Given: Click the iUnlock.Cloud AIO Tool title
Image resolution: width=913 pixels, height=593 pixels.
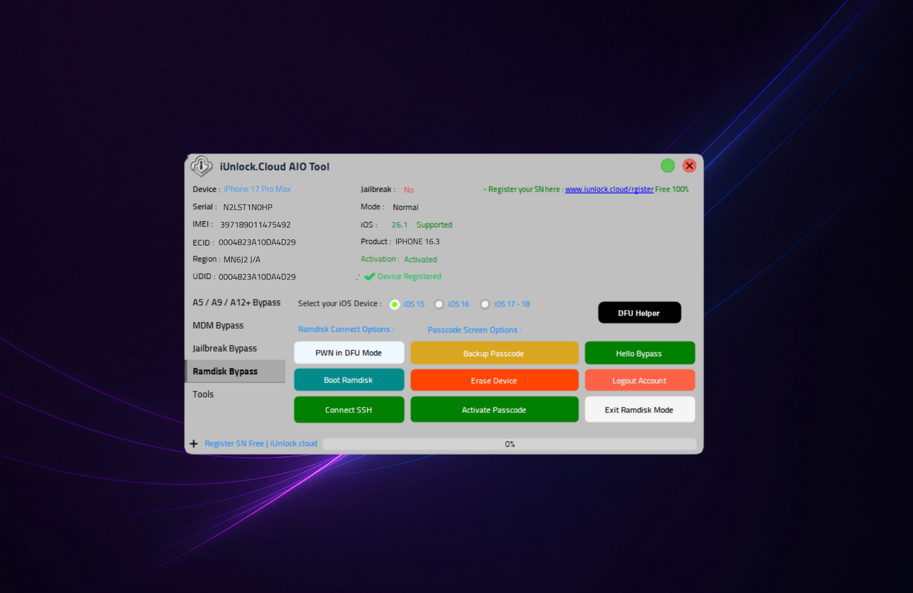Looking at the screenshot, I should (274, 166).
